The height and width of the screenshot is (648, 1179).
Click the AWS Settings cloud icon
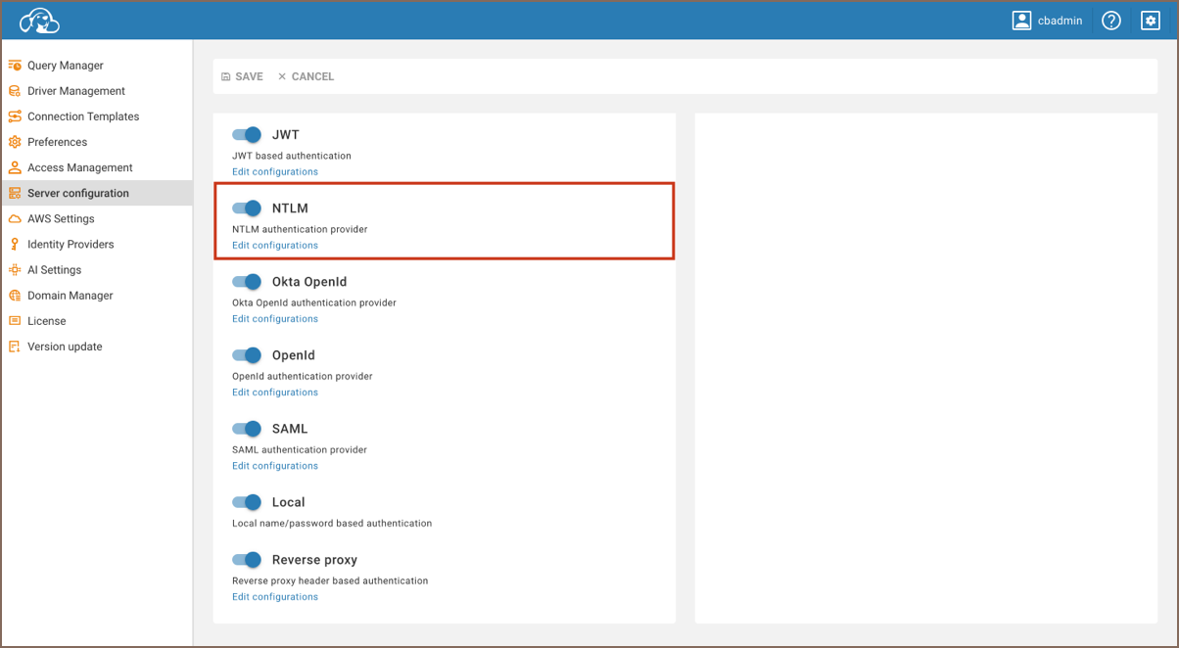(15, 219)
